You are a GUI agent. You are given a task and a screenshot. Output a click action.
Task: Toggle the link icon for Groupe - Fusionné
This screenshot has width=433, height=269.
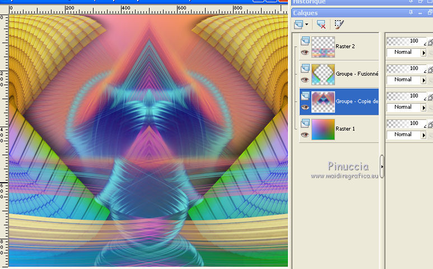tap(430, 69)
